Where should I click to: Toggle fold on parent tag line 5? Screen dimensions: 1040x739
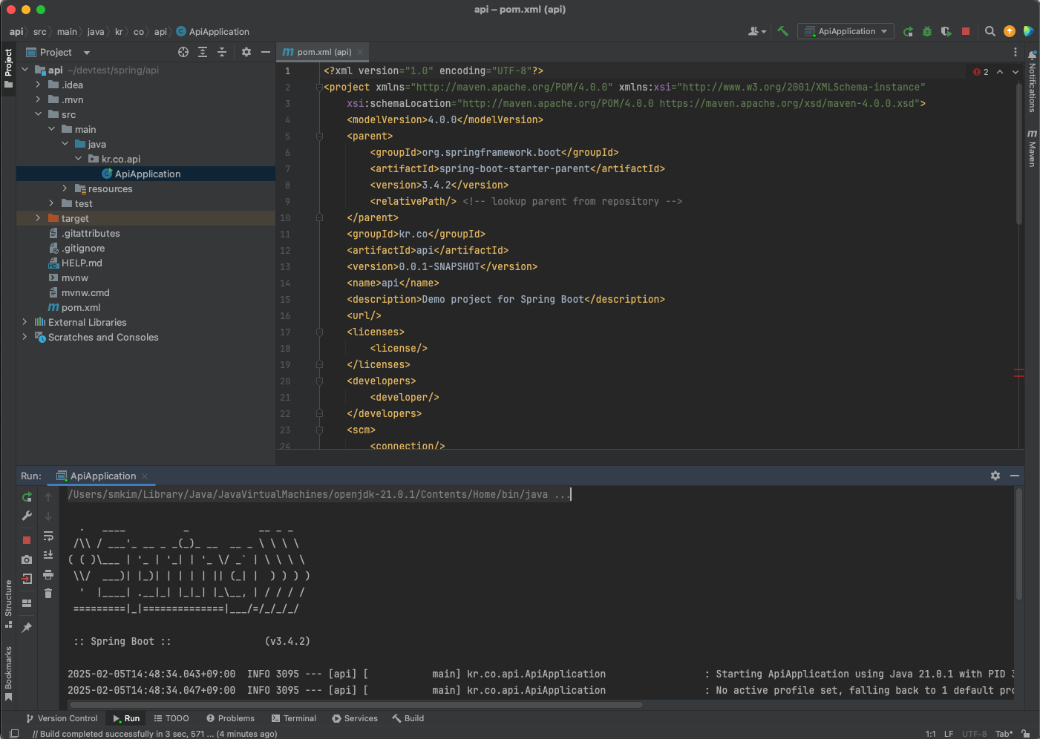[319, 137]
